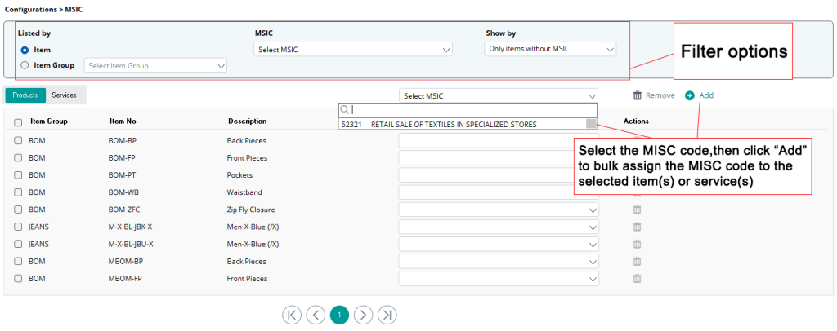Click the Actions column header
The height and width of the screenshot is (331, 837).
tap(636, 121)
